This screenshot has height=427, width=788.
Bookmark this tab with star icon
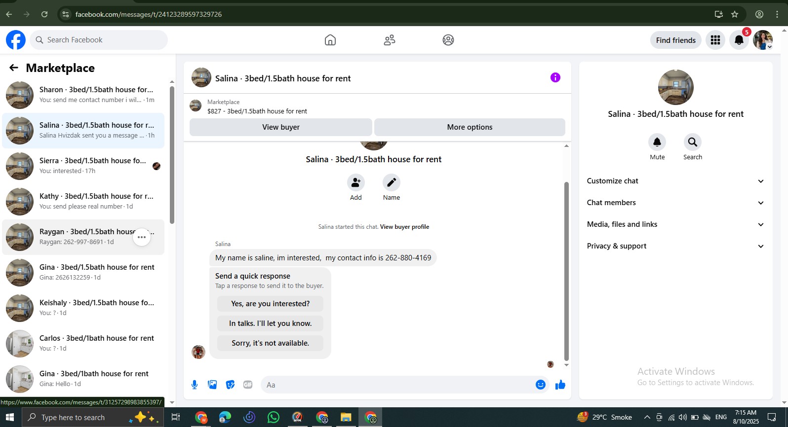coord(735,14)
